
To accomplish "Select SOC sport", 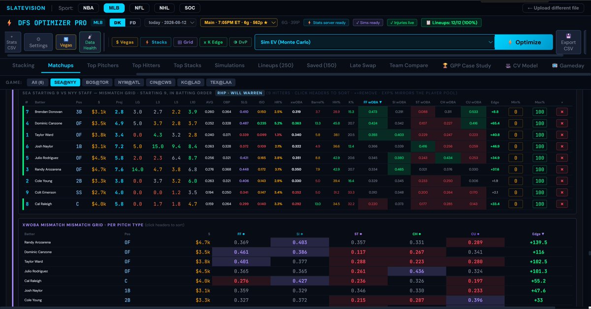I will pyautogui.click(x=190, y=8).
